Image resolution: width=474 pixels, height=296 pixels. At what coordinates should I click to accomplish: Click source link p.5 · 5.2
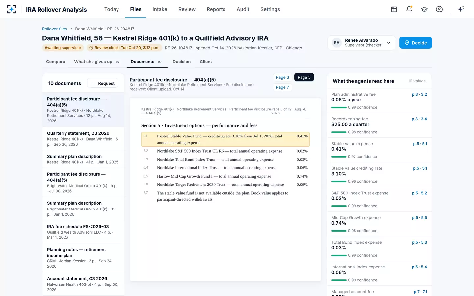coord(419,193)
